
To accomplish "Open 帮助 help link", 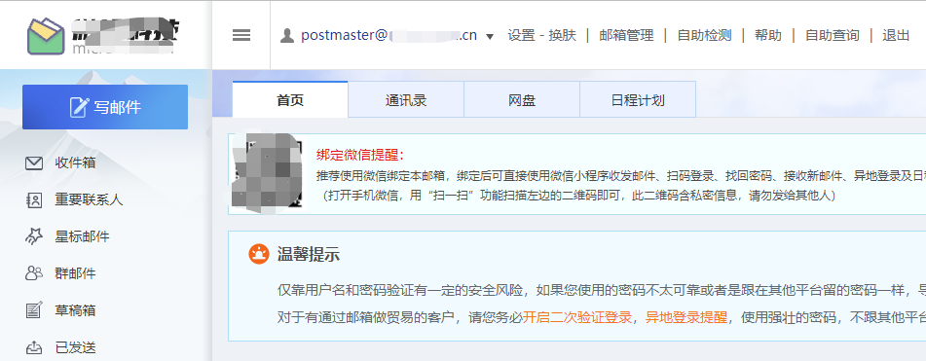I will tap(767, 35).
